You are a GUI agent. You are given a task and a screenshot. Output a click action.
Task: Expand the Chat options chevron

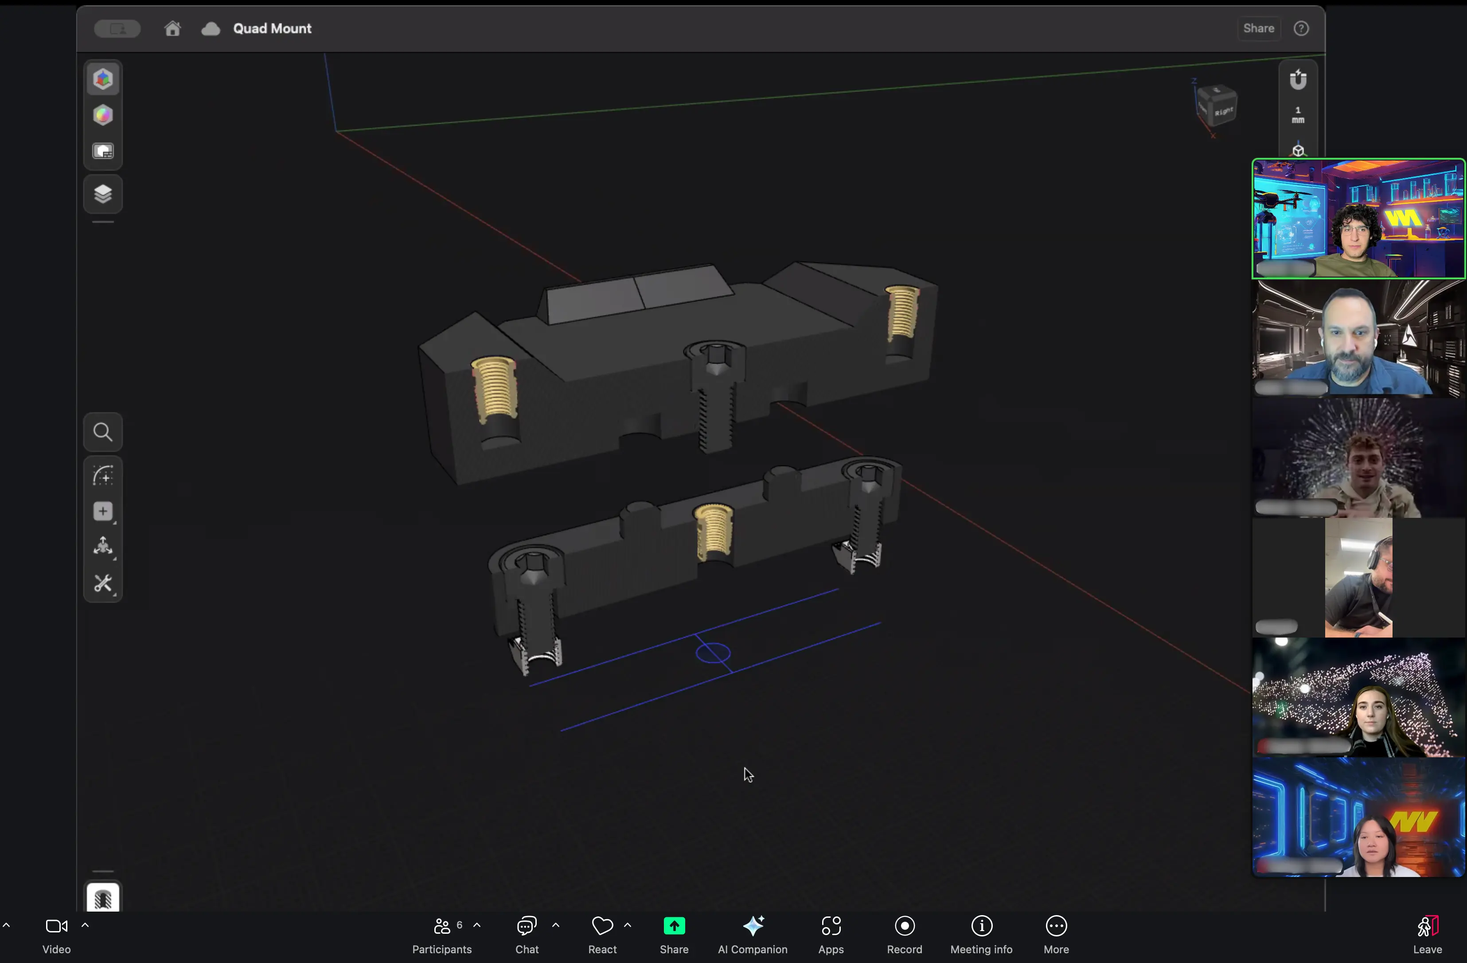(x=555, y=925)
